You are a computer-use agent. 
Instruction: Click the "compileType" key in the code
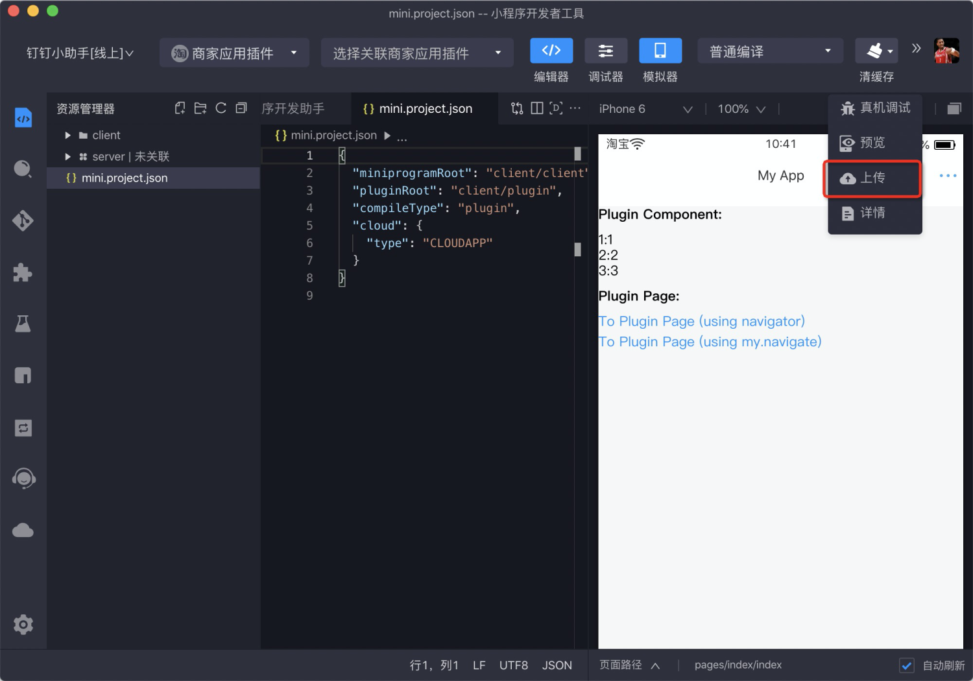(399, 208)
